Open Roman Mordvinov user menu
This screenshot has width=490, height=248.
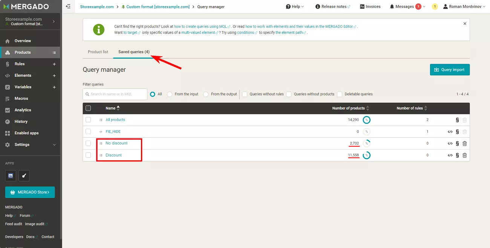pos(465,6)
